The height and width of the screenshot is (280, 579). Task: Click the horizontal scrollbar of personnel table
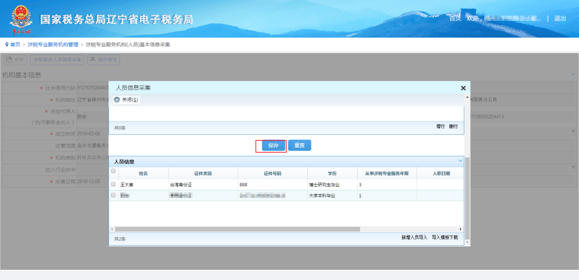[237, 229]
